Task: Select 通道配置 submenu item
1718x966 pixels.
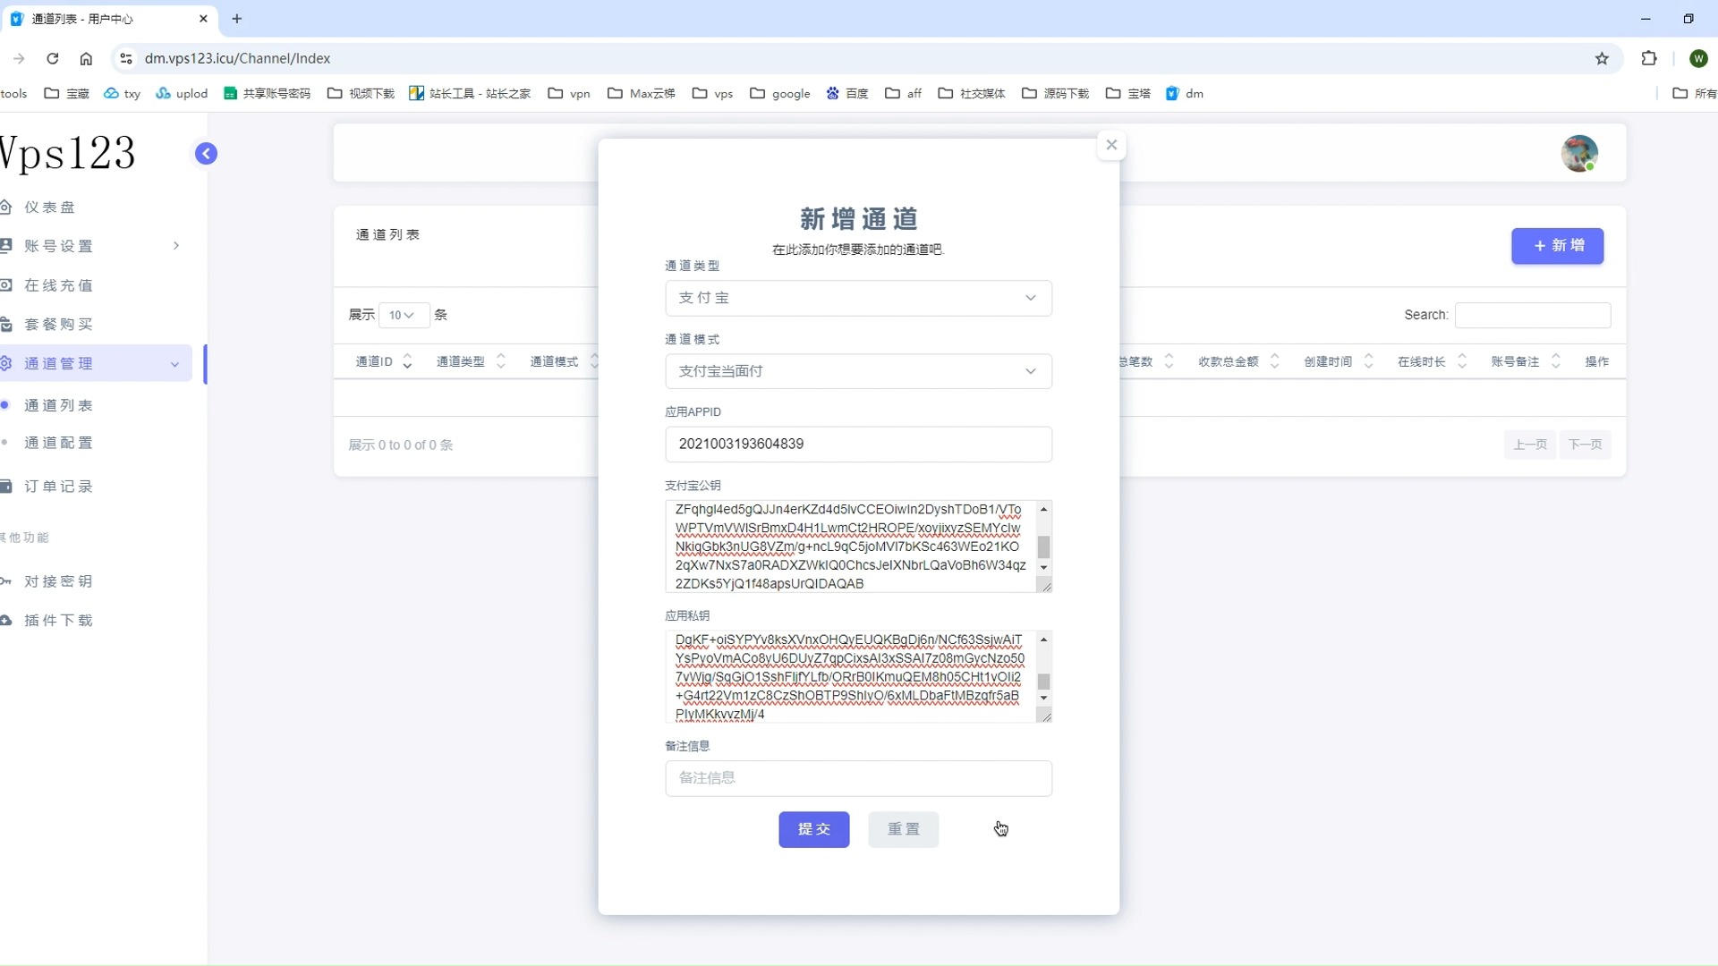Action: (58, 443)
